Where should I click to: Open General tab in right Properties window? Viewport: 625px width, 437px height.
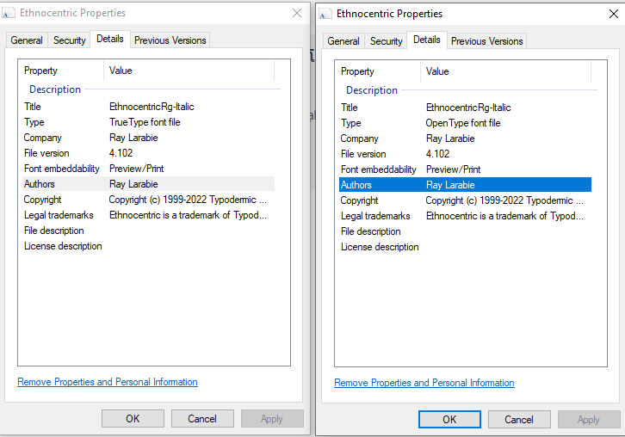[x=343, y=41]
